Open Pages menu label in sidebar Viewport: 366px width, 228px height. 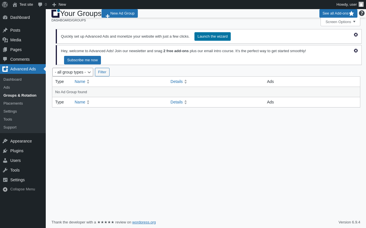tap(16, 50)
